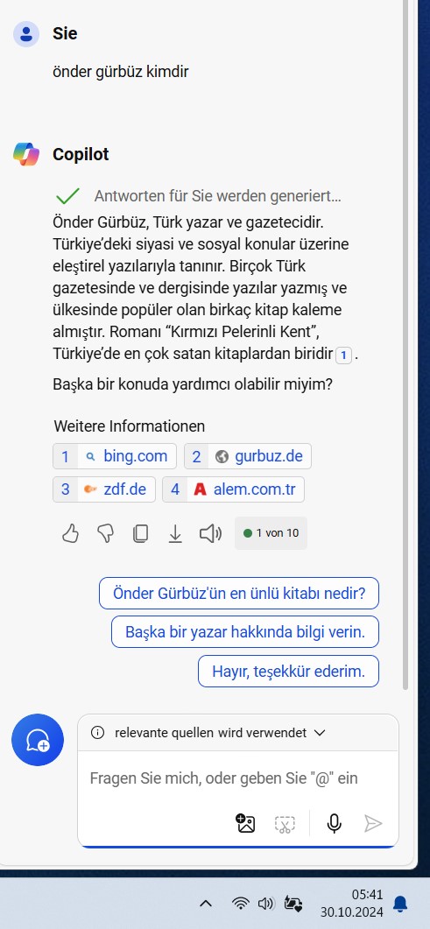The width and height of the screenshot is (430, 929).
Task: Open the bing.com source link
Action: [115, 456]
